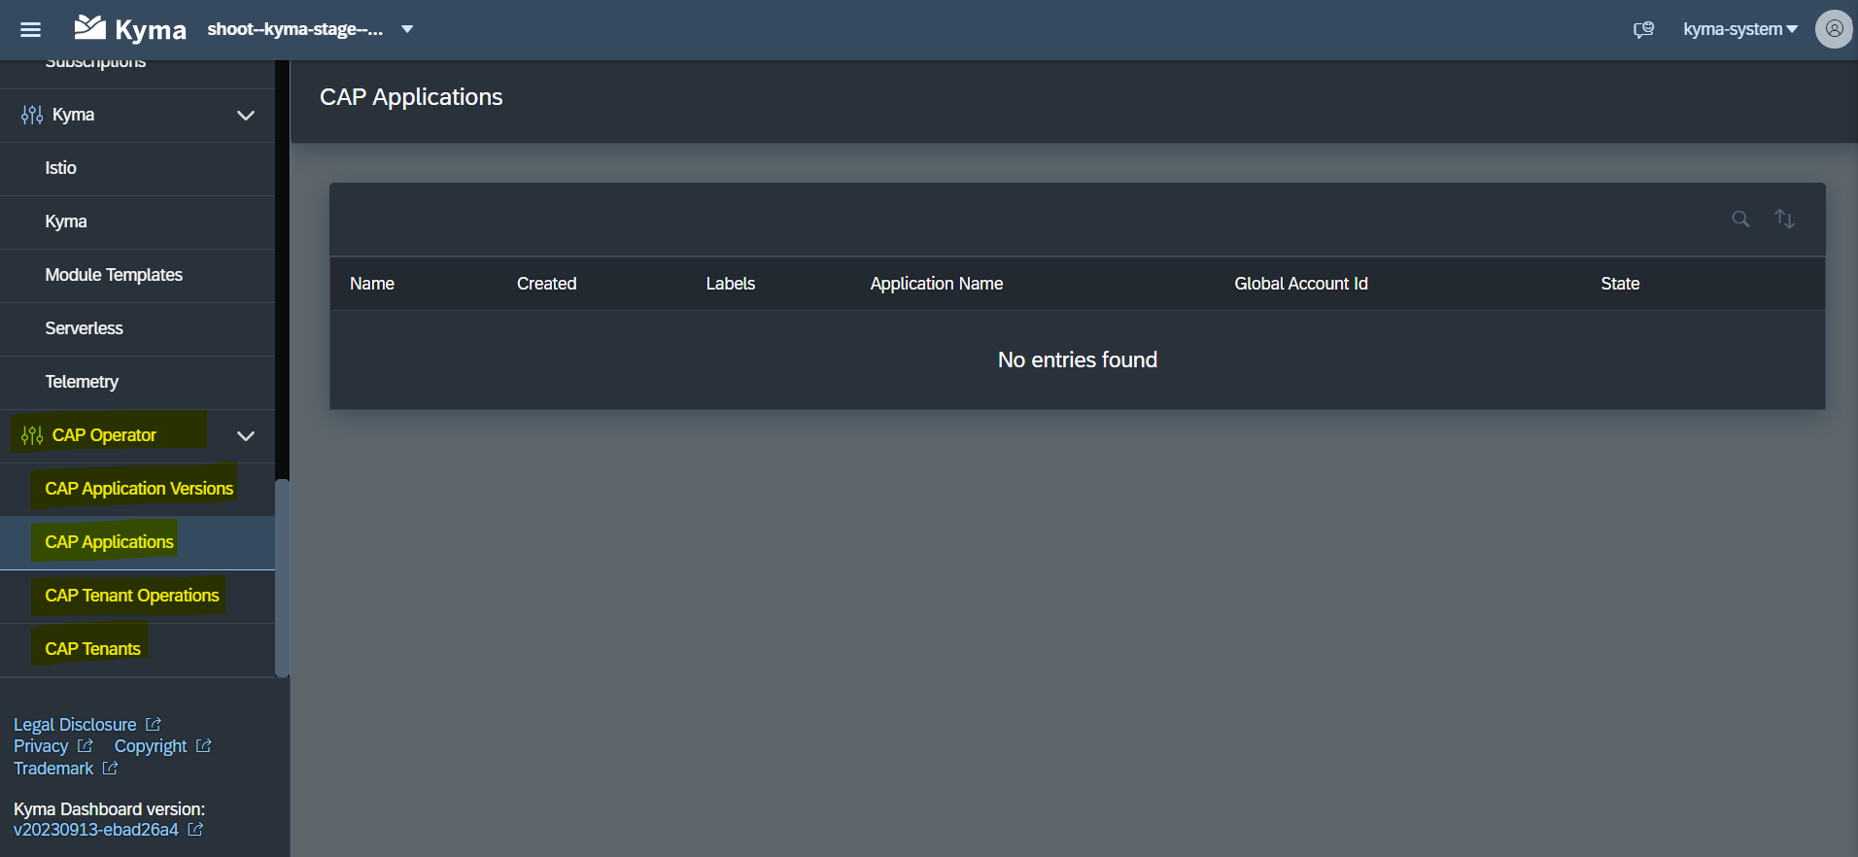The height and width of the screenshot is (857, 1858).
Task: Open Module Templates
Action: coord(137,275)
